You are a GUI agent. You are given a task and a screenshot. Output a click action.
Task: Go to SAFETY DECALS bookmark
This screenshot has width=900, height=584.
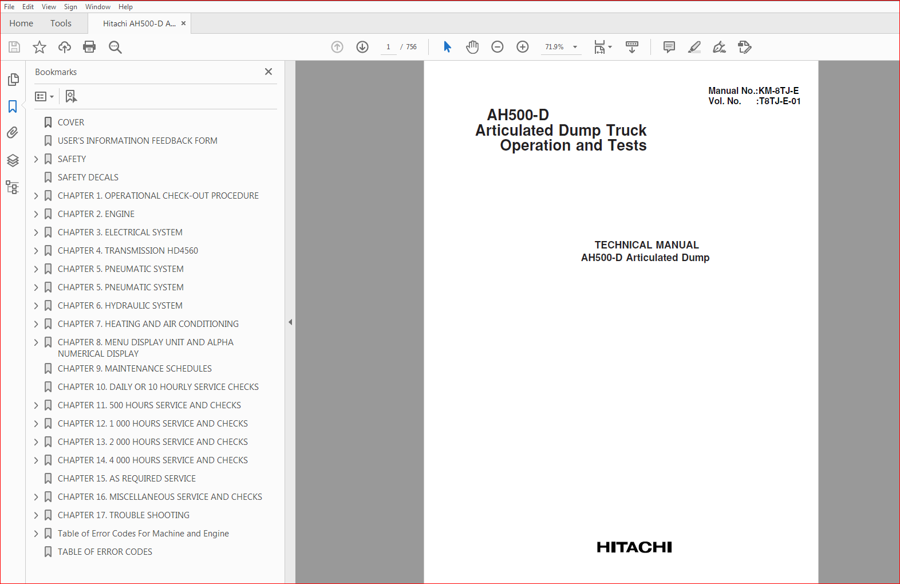pyautogui.click(x=88, y=177)
